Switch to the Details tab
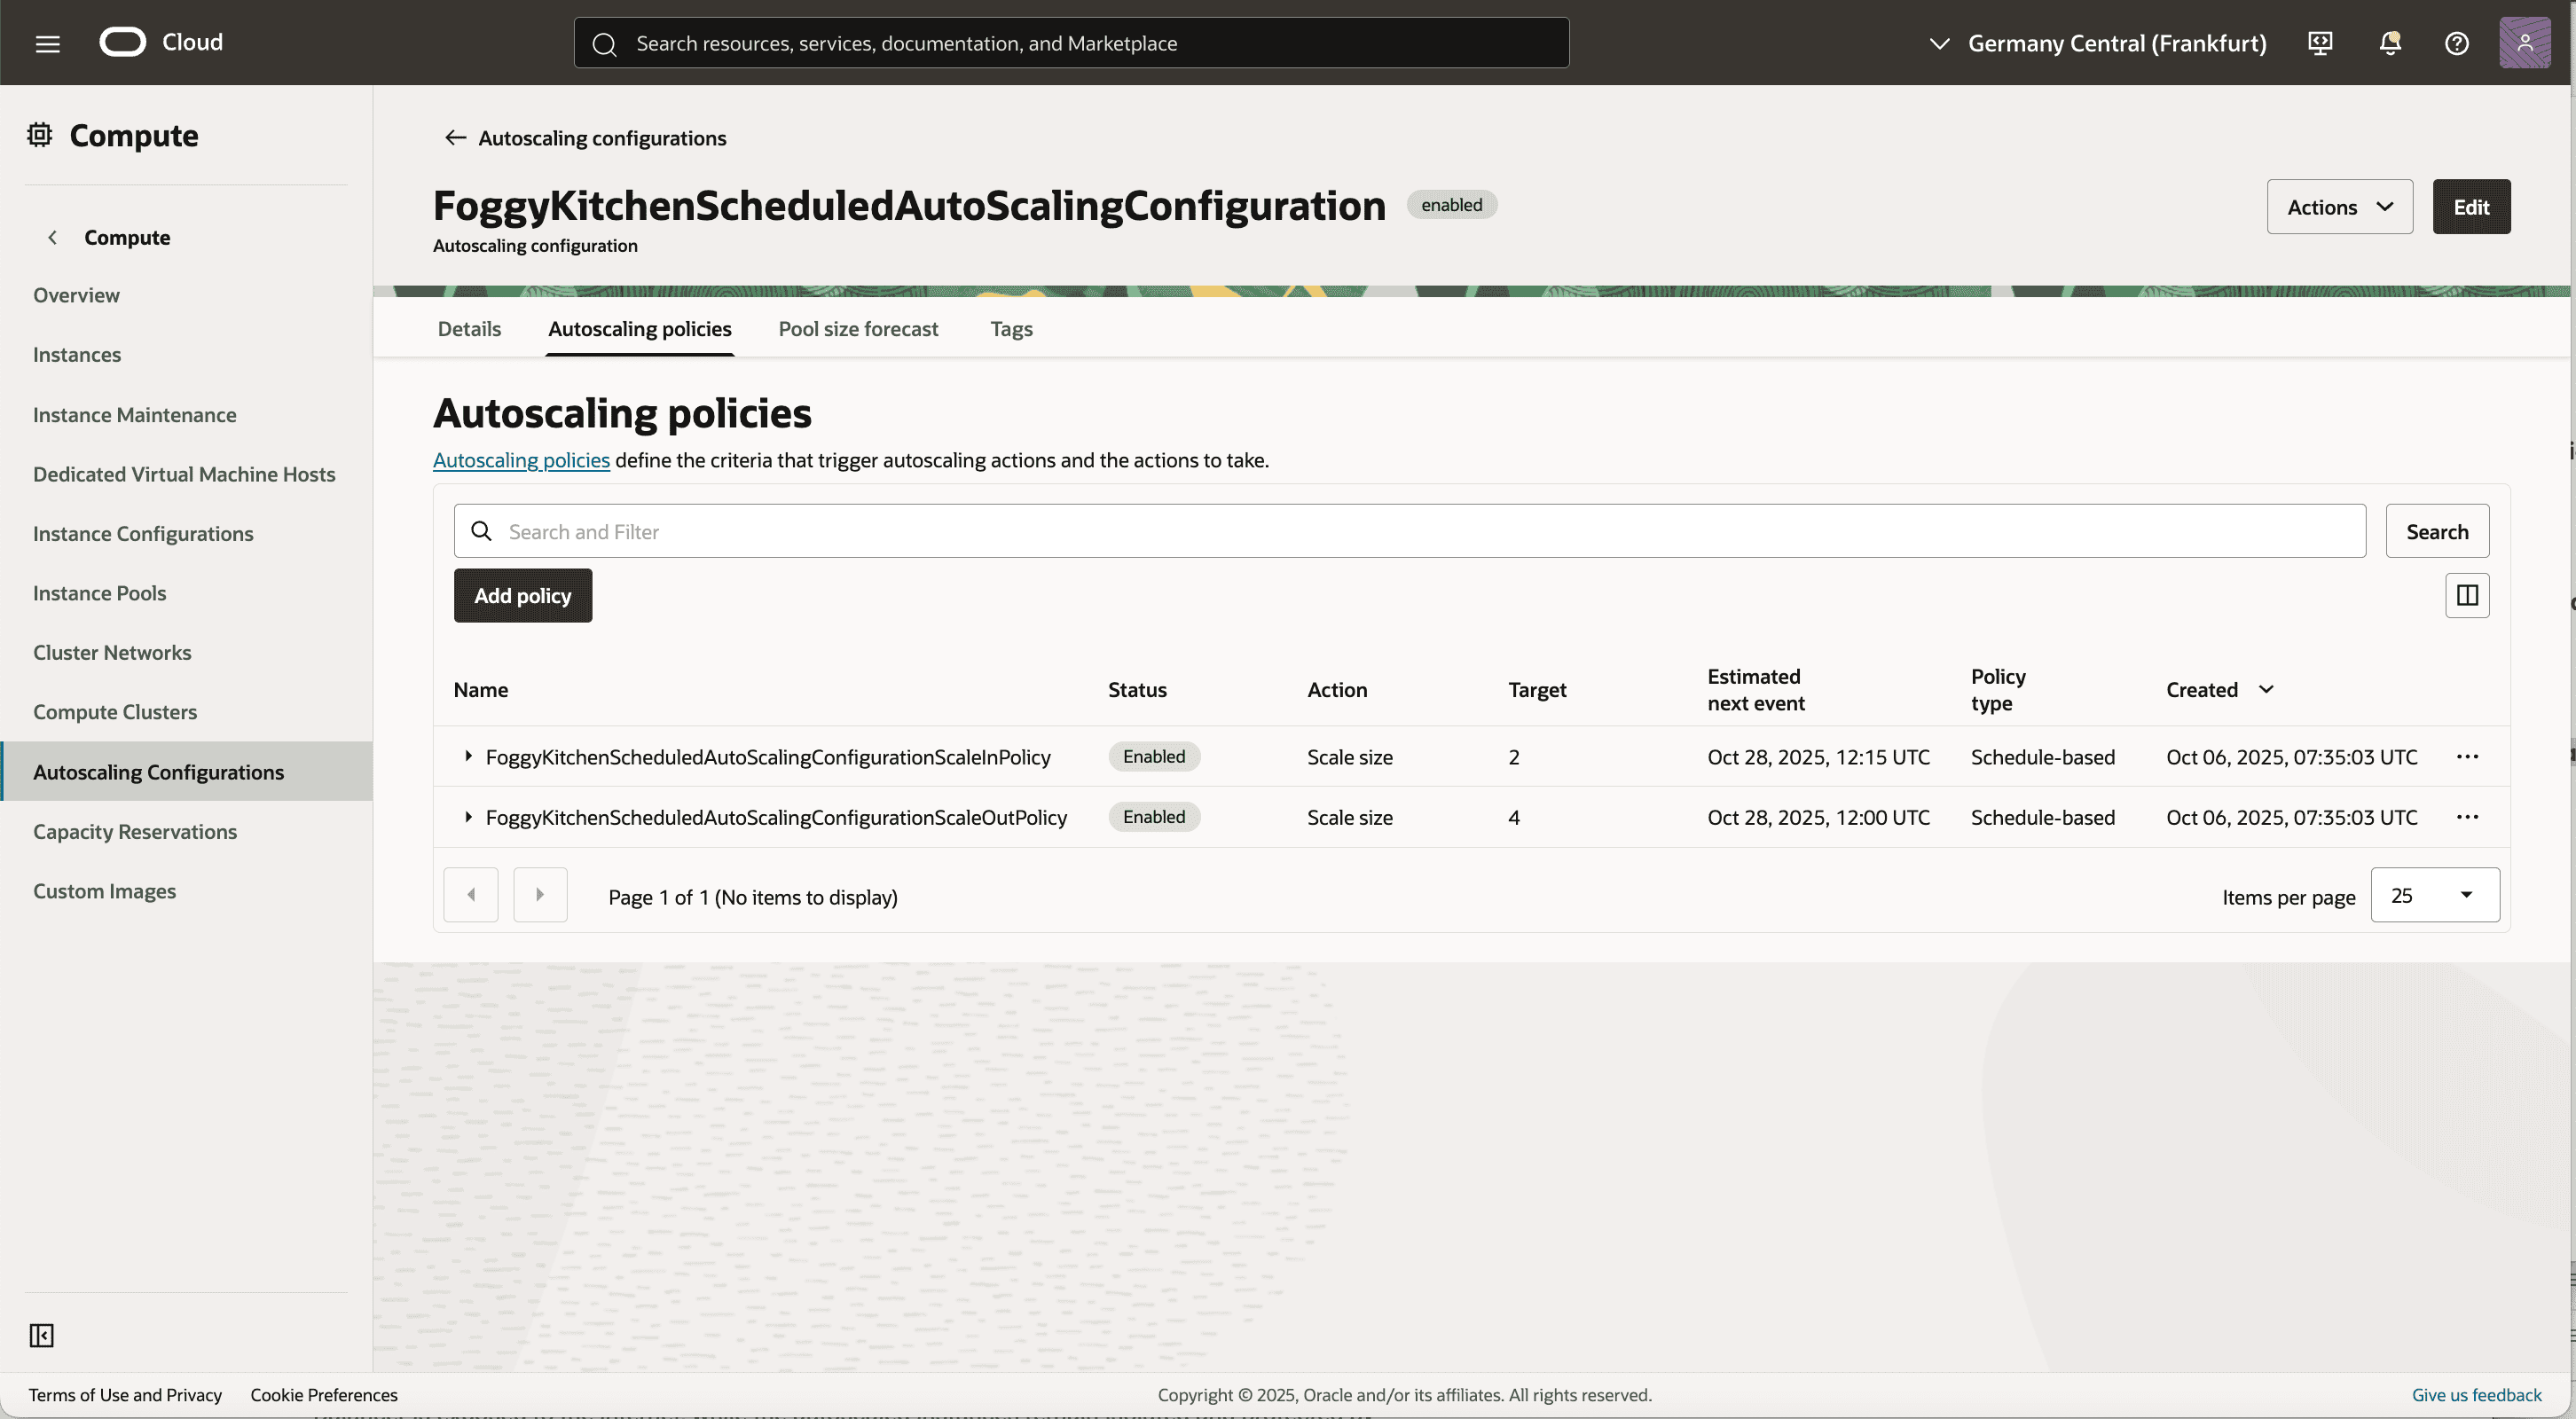Viewport: 2576px width, 1419px height. pos(469,329)
